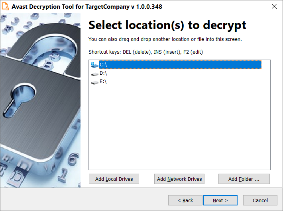Click the shortcut keys hint text
The image size is (283, 211).
(x=145, y=52)
